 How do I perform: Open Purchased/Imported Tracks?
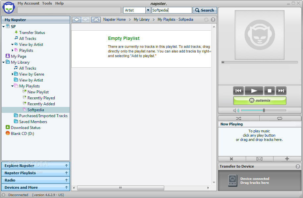[x=43, y=116]
